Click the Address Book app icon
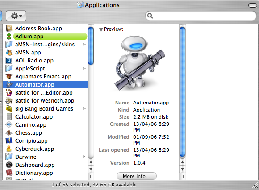 [9, 28]
